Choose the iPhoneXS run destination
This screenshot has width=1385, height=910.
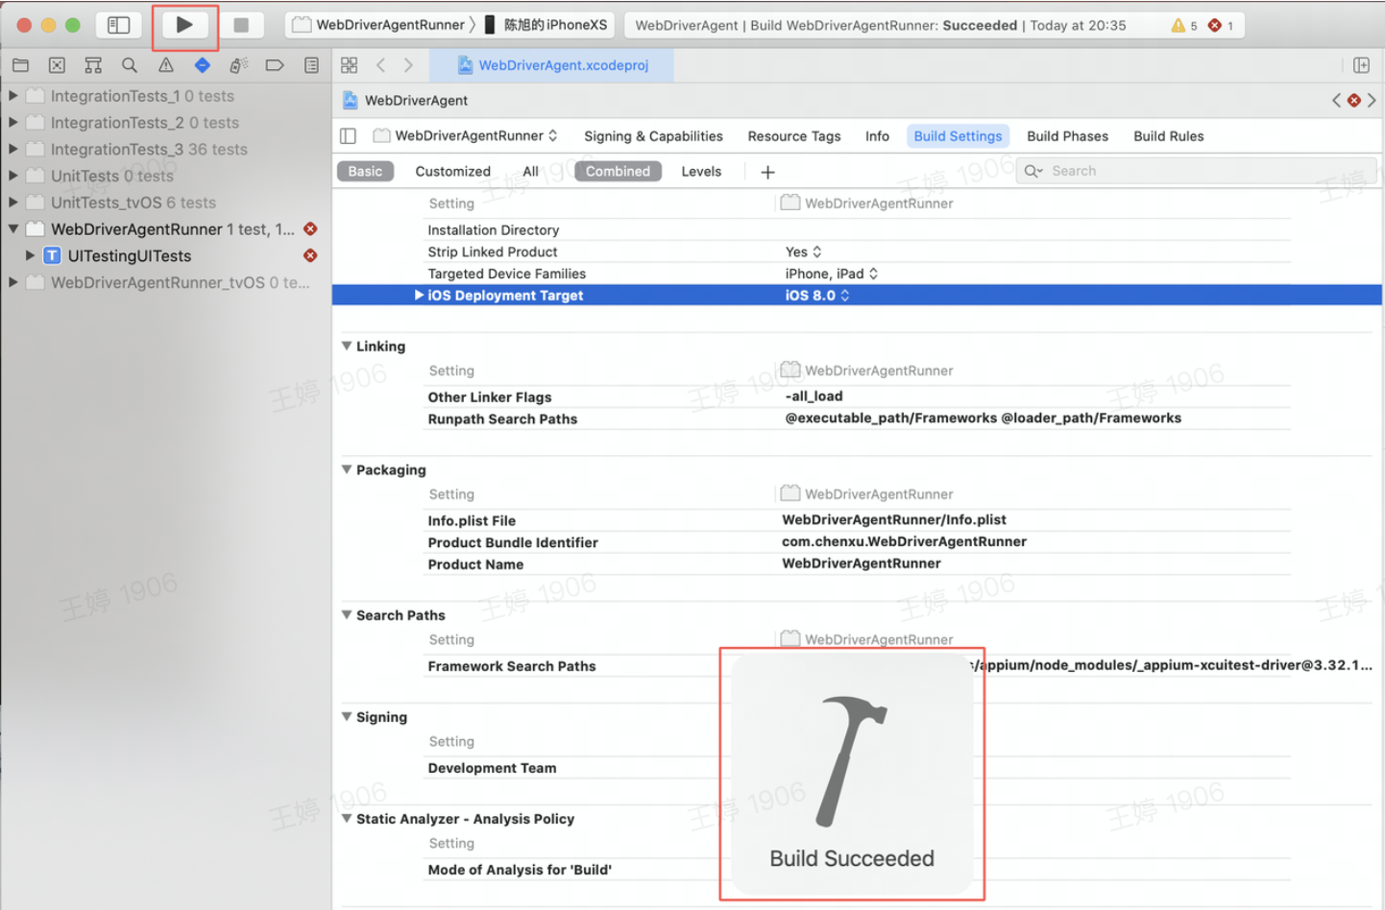coord(545,25)
